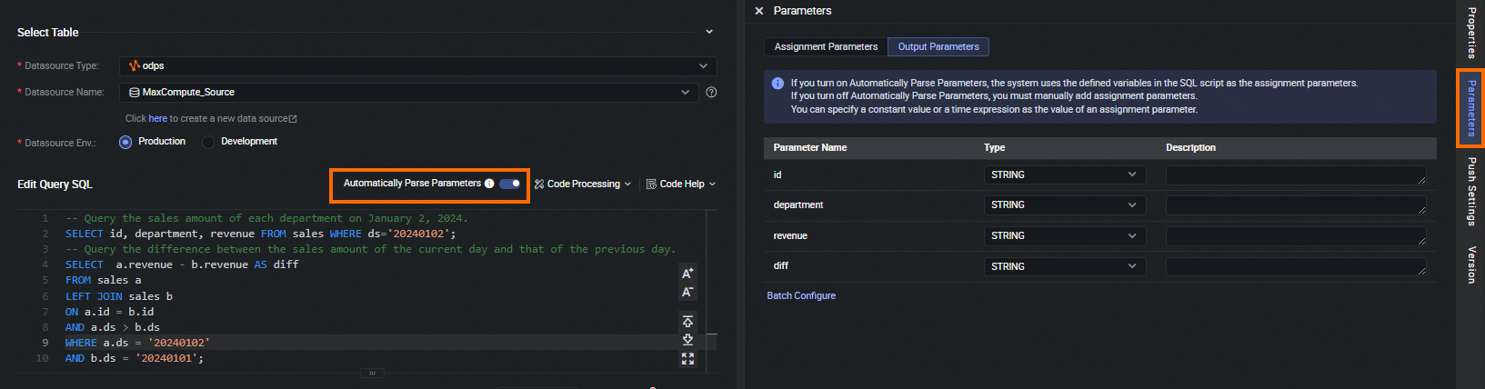Image resolution: width=1485 pixels, height=389 pixels.
Task: Click info icon beside Automatically Parse Parameters
Action: point(489,184)
